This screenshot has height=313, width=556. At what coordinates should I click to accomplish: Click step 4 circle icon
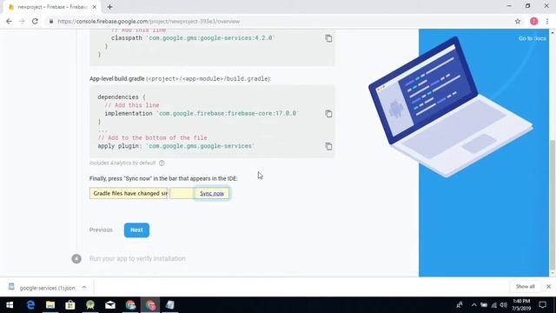tap(76, 259)
